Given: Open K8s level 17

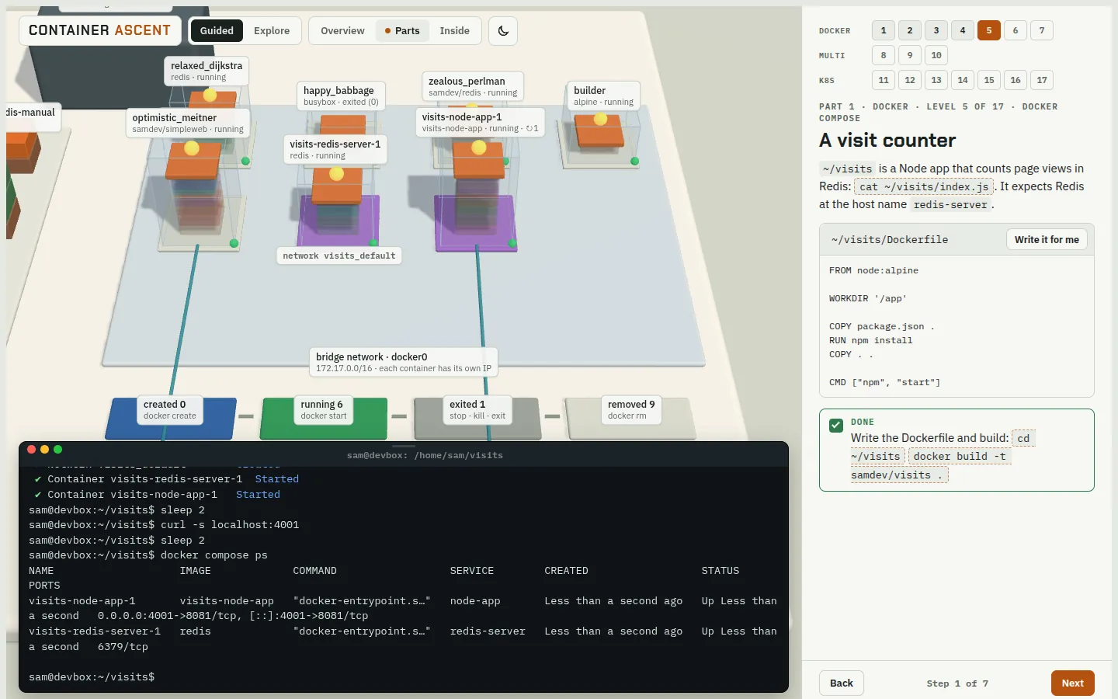Looking at the screenshot, I should point(1042,80).
